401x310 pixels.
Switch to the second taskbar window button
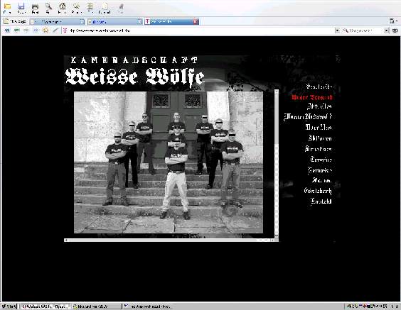point(97,306)
